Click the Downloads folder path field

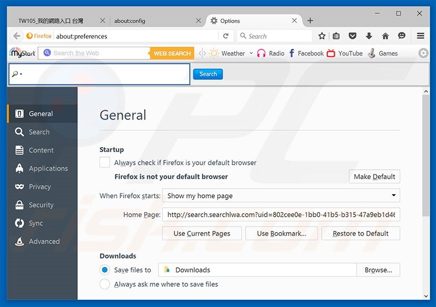pos(258,270)
